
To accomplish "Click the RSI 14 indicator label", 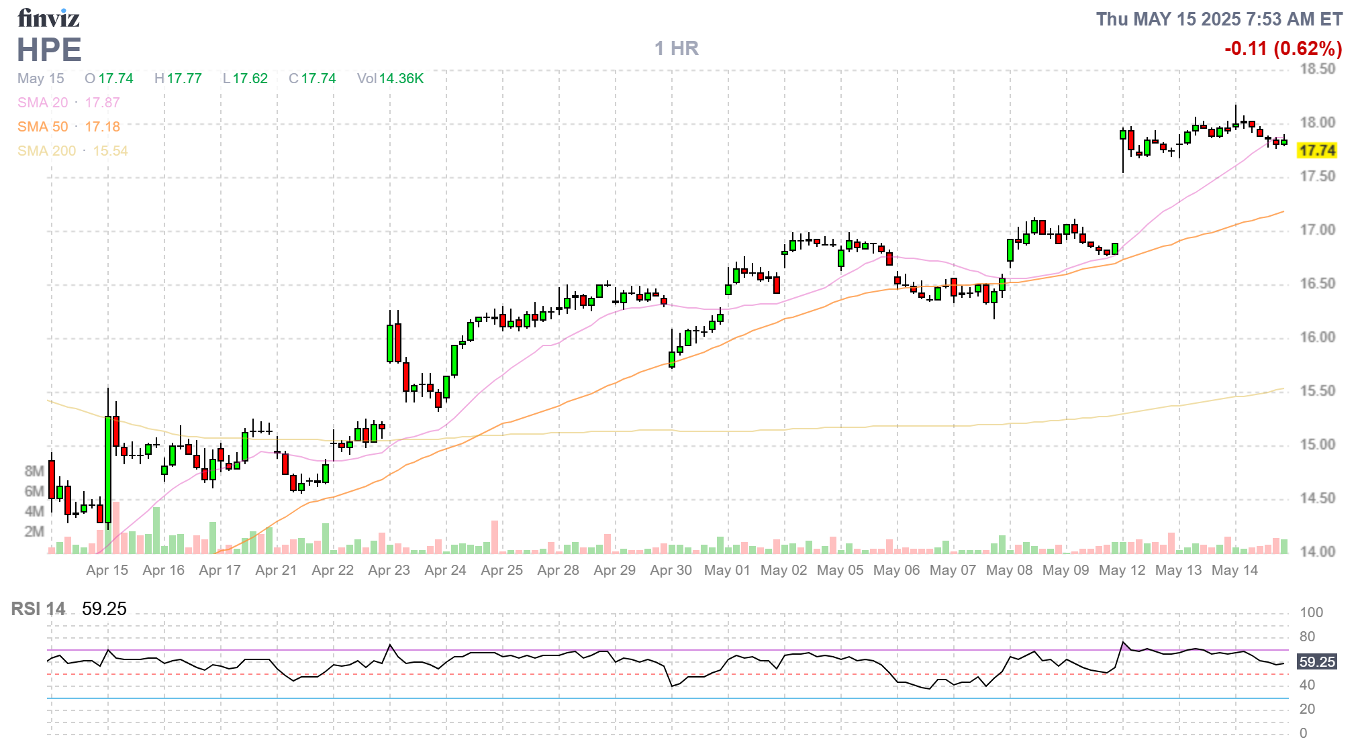I will 38,608.
